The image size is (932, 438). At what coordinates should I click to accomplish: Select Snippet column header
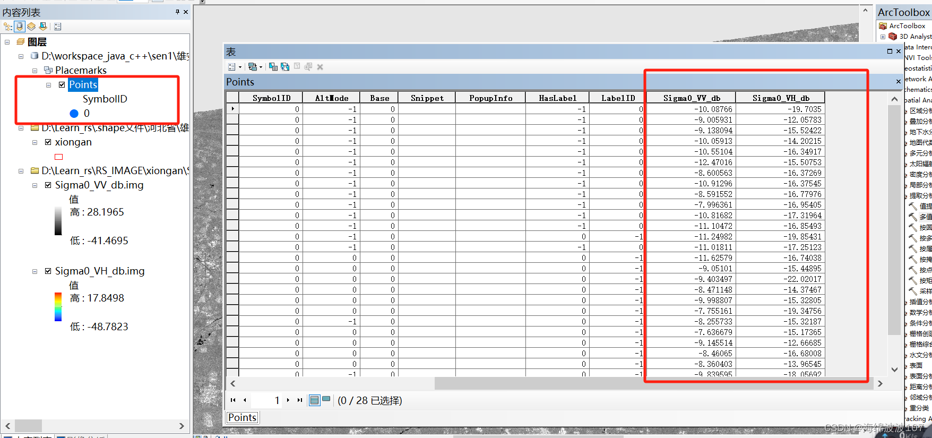[x=427, y=98]
